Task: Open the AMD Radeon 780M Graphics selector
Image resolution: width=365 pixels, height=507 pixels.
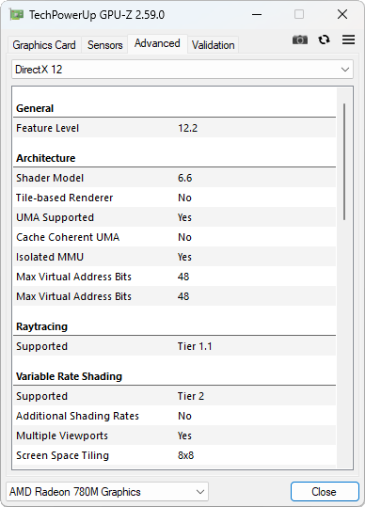Action: click(107, 492)
